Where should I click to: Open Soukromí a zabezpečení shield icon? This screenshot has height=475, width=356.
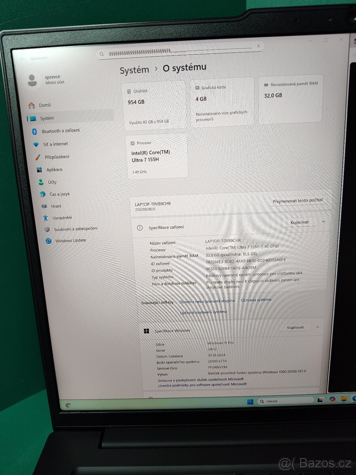pyautogui.click(x=47, y=229)
